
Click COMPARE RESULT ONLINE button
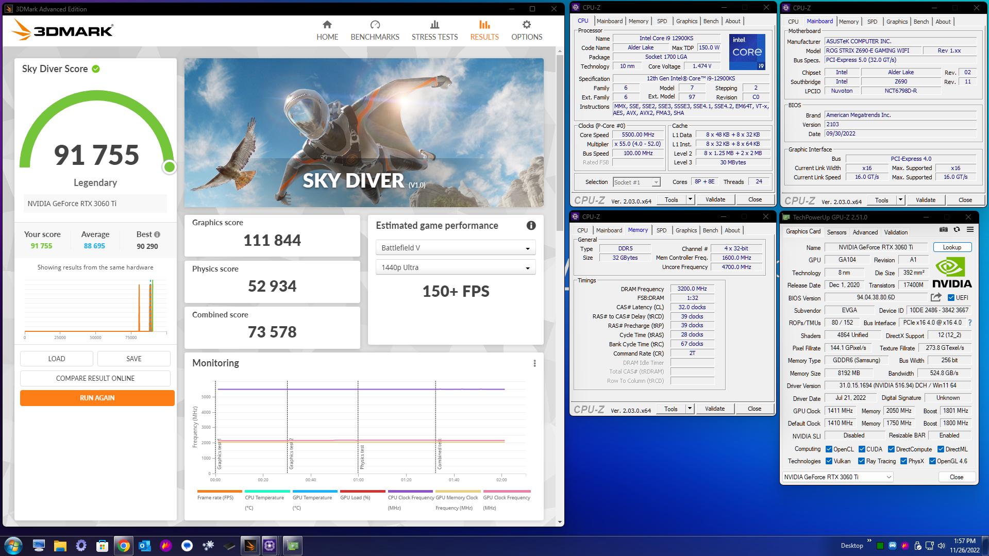(95, 378)
